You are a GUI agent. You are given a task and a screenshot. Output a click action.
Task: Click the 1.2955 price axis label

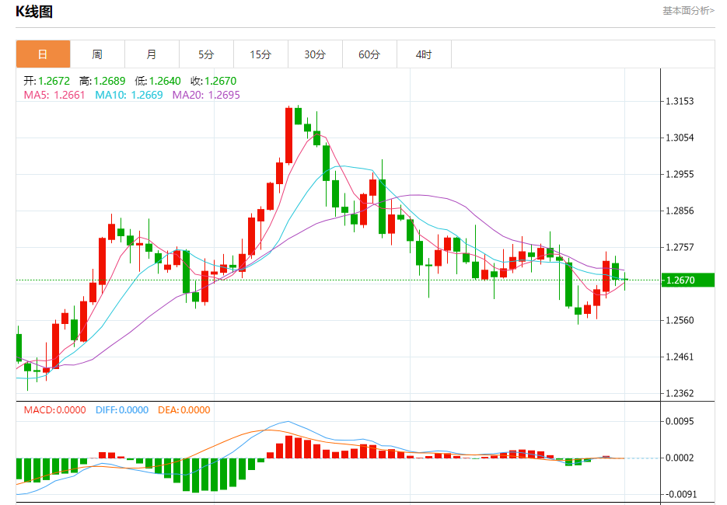680,174
